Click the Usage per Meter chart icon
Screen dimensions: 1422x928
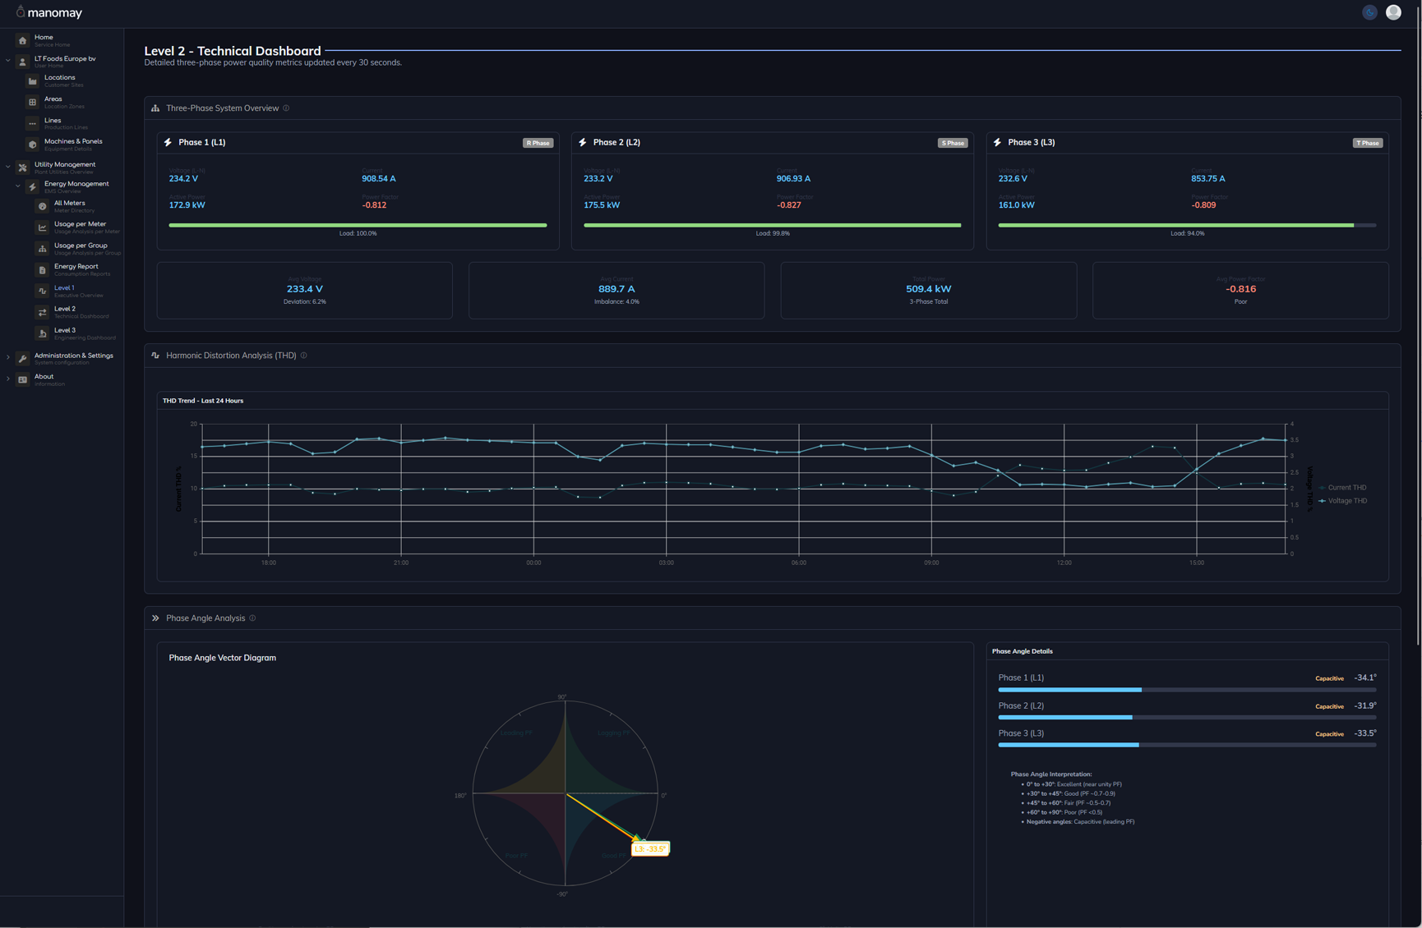pyautogui.click(x=43, y=227)
